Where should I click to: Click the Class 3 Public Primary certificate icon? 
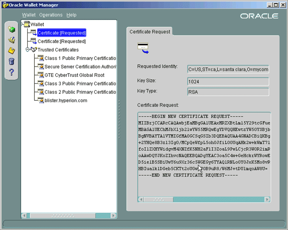coord(40,83)
